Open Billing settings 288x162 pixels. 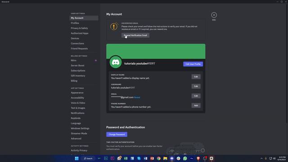click(84, 81)
